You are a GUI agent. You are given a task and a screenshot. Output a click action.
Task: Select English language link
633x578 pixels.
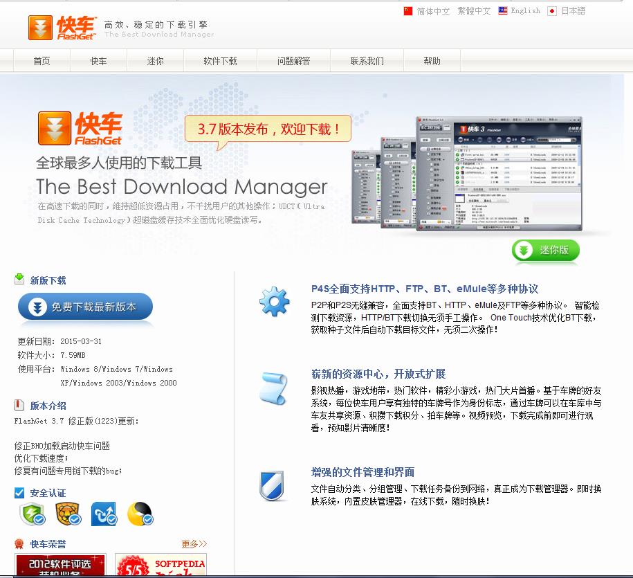coord(525,11)
